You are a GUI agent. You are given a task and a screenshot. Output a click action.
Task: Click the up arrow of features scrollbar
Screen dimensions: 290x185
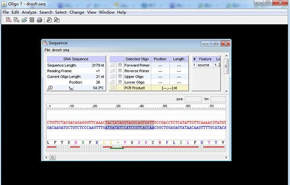click(x=226, y=56)
